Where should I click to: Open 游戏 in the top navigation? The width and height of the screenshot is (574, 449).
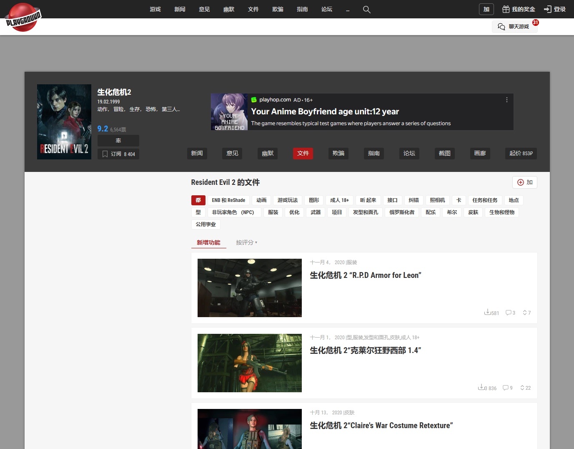(155, 9)
